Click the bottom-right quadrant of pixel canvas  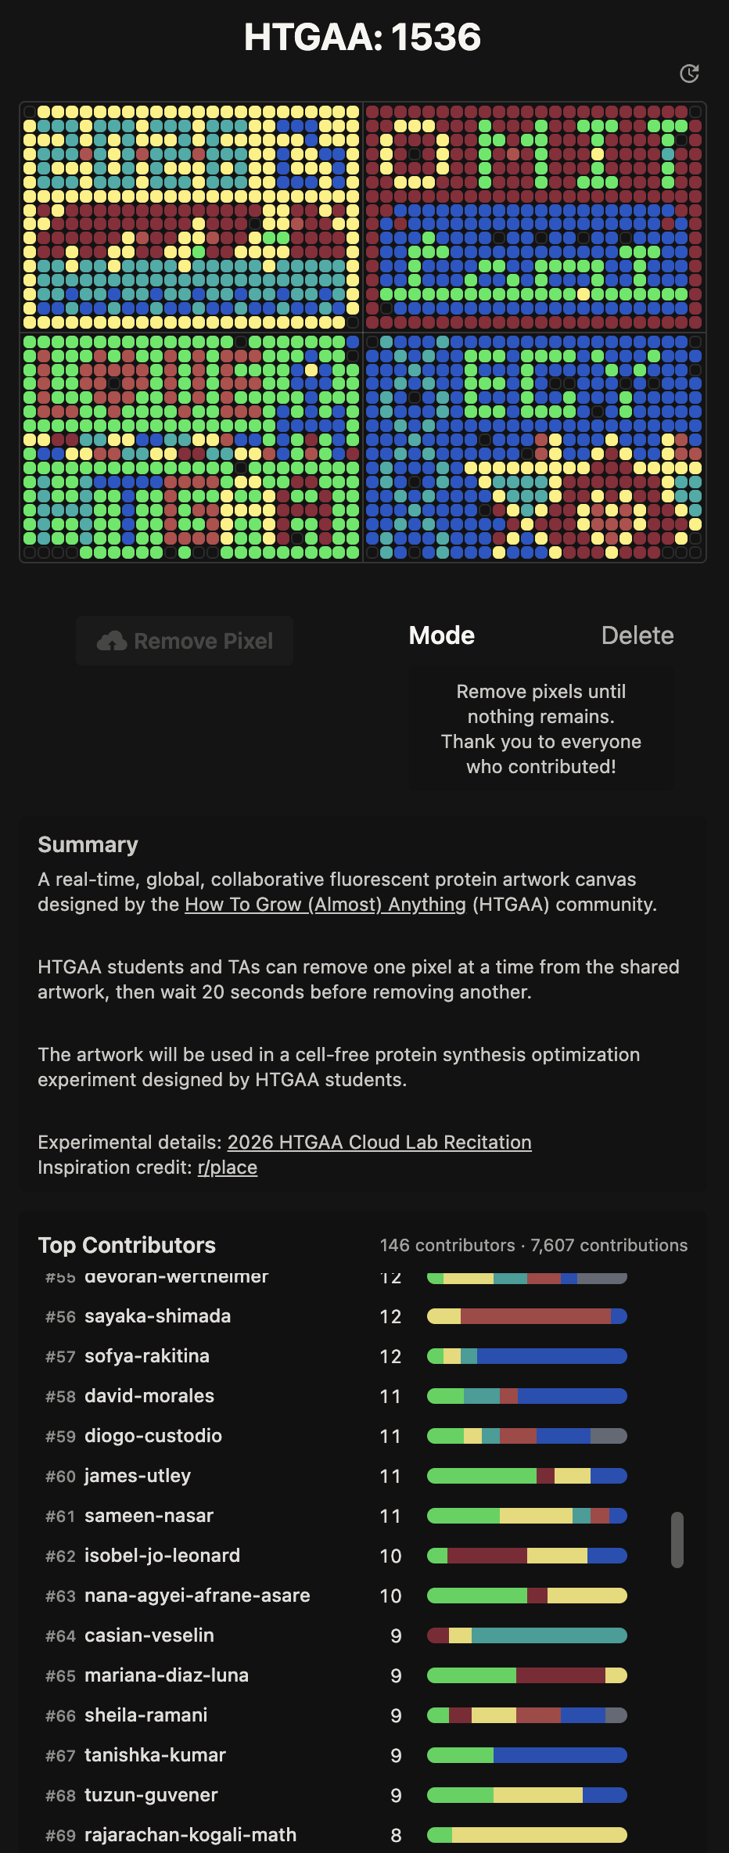tap(534, 448)
